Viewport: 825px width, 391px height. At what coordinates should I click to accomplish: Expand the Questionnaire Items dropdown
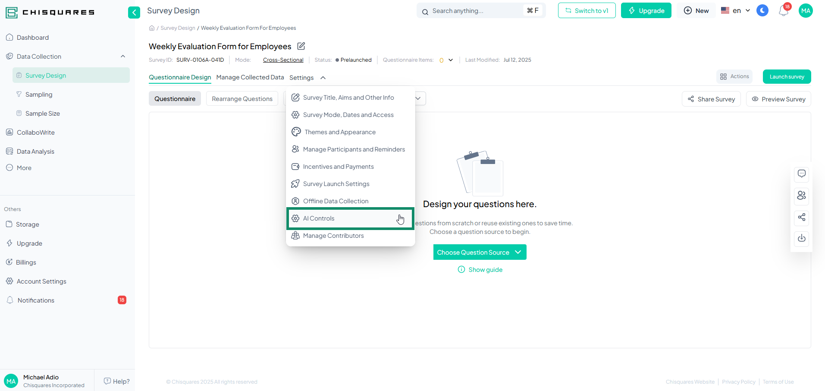point(450,60)
